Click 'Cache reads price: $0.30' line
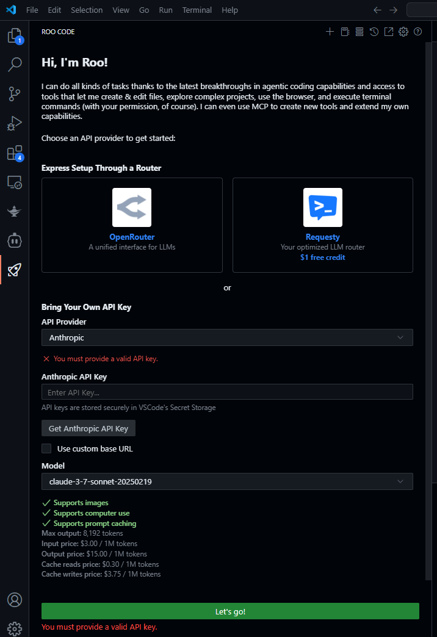 (x=100, y=564)
